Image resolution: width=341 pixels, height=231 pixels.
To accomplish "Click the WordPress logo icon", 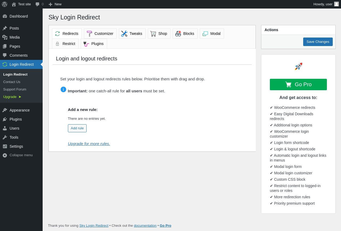I will [5, 4].
